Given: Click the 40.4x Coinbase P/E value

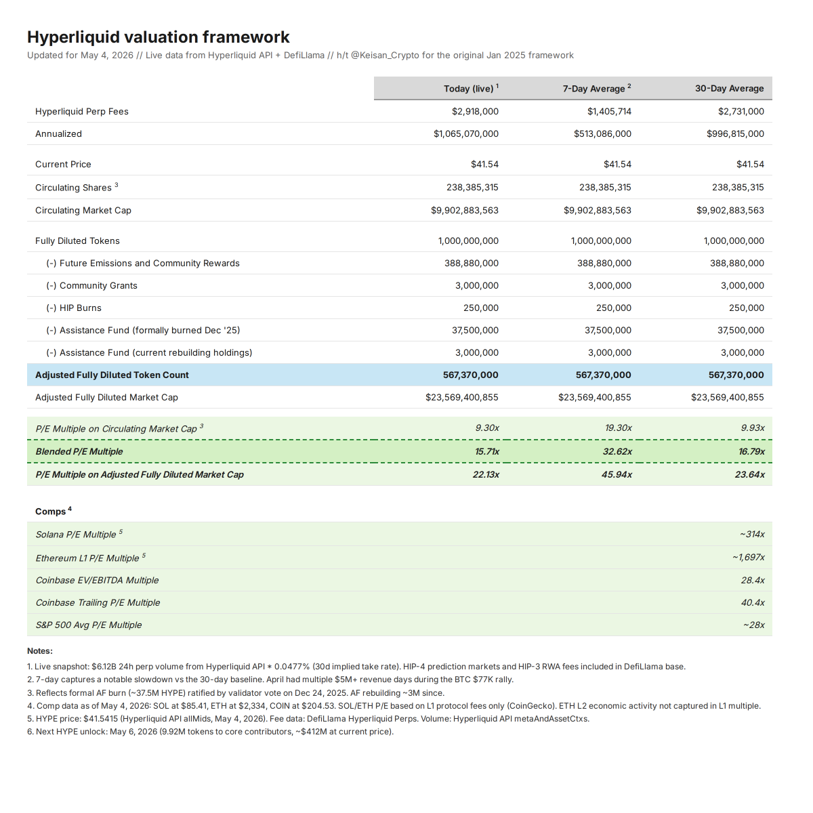Looking at the screenshot, I should [x=753, y=602].
